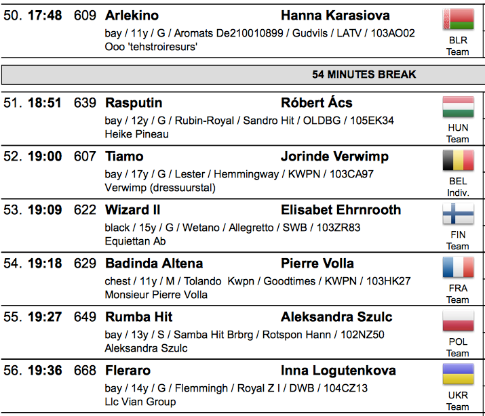Select rider Aleksandra Szulc heading
485x416 pixels.
[x=336, y=317]
